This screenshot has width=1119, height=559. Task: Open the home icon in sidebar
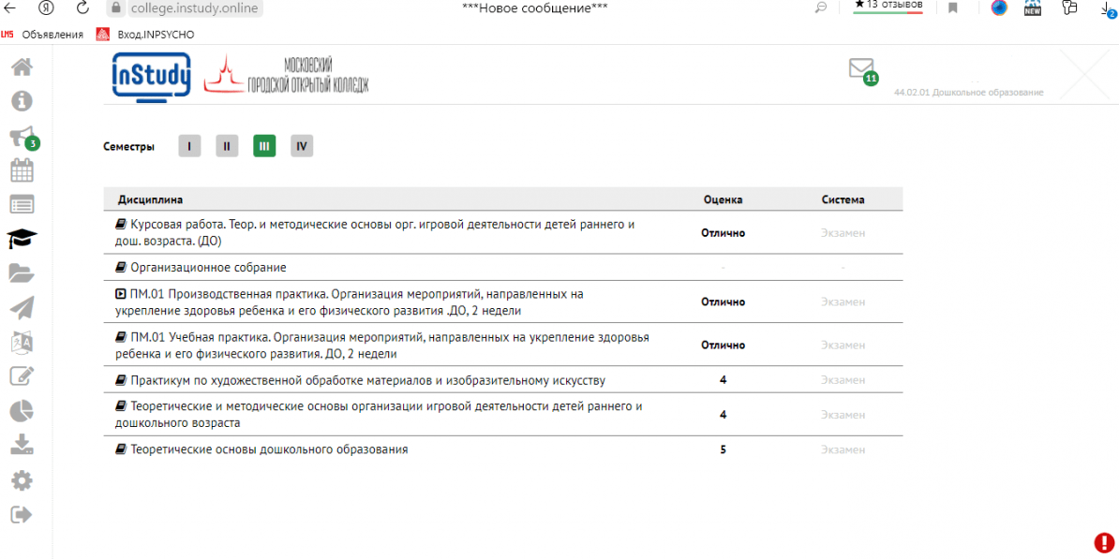pyautogui.click(x=21, y=67)
